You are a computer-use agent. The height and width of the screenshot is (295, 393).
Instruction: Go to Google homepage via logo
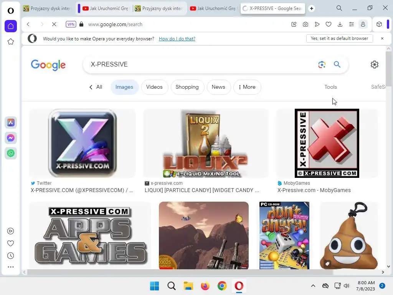coord(48,65)
